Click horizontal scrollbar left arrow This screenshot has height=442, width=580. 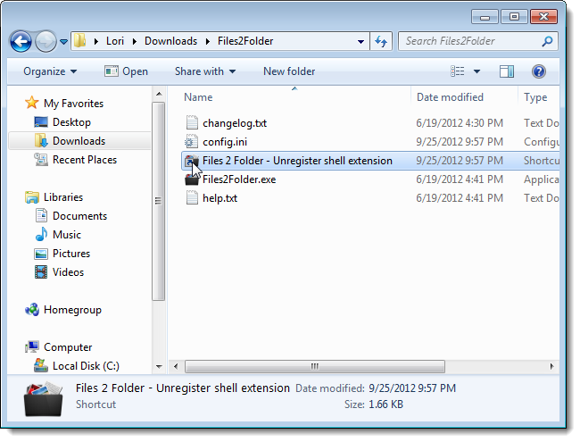(x=176, y=366)
